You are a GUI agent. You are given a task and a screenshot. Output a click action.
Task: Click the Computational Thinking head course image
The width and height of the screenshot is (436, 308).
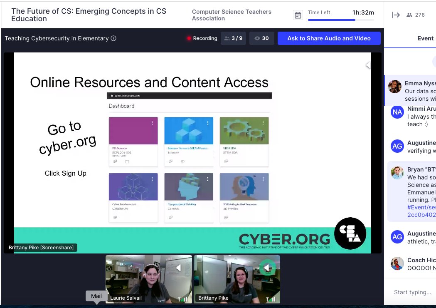[189, 186]
